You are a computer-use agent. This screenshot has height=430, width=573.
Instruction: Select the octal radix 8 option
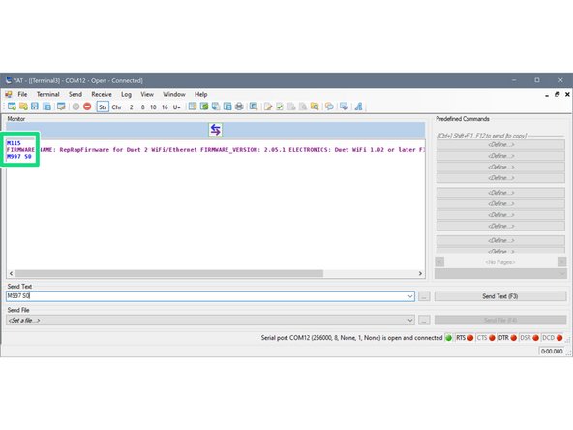[143, 107]
